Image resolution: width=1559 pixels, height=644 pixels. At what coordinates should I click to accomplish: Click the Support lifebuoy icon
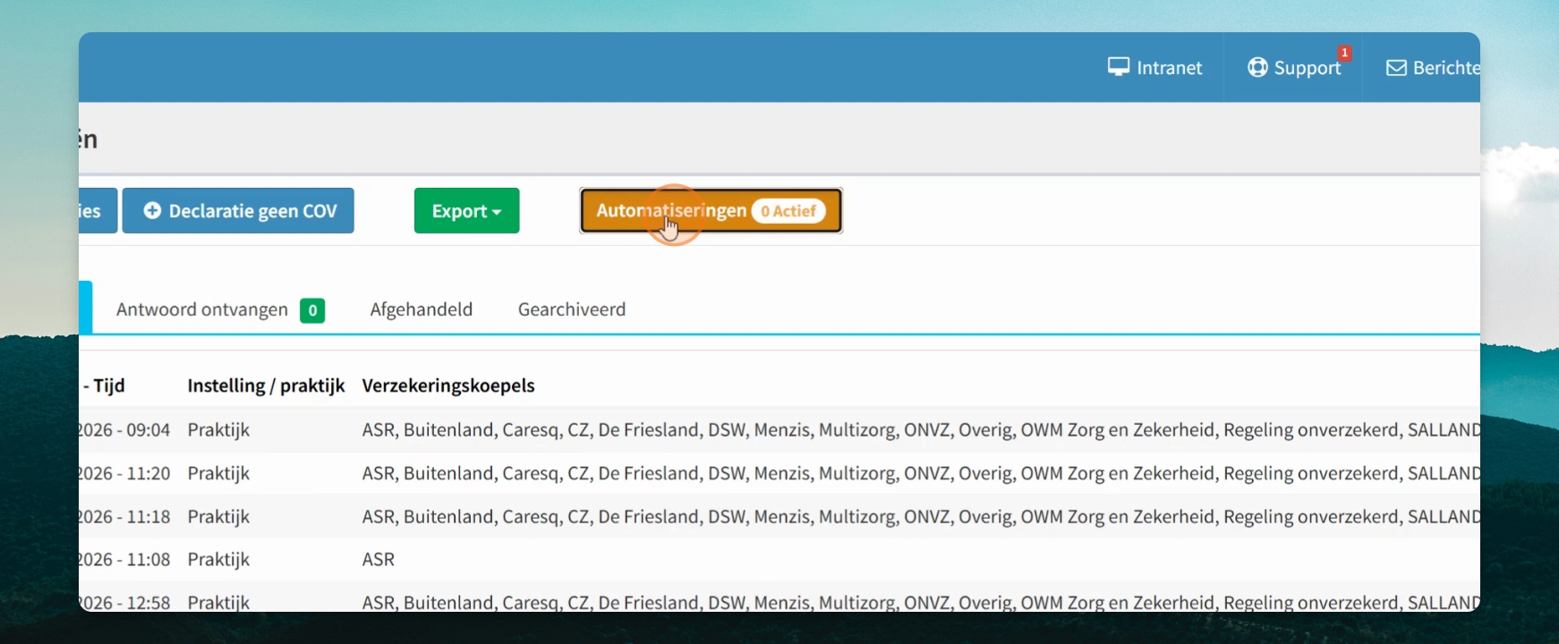[x=1257, y=67]
